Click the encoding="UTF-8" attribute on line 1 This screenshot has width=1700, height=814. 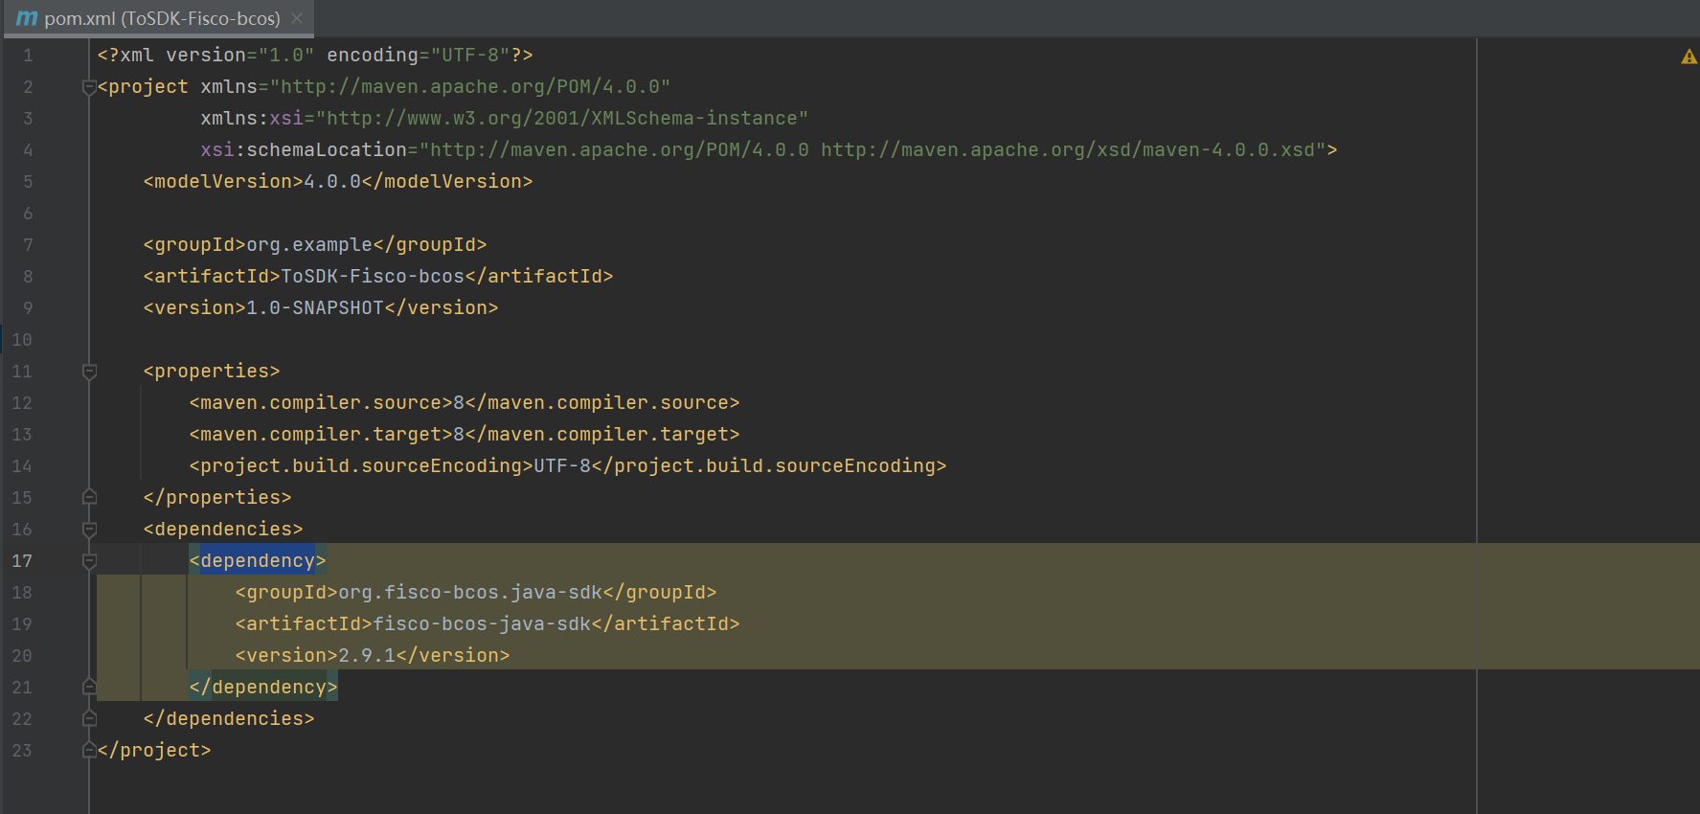(419, 56)
